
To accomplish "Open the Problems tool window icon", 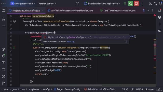I will click(x=3, y=76).
